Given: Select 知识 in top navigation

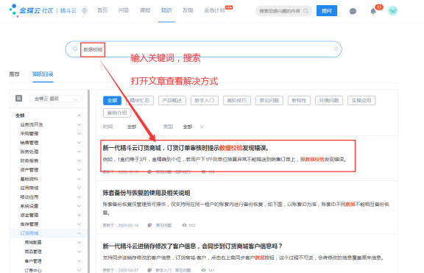Looking at the screenshot, I should click(x=166, y=10).
